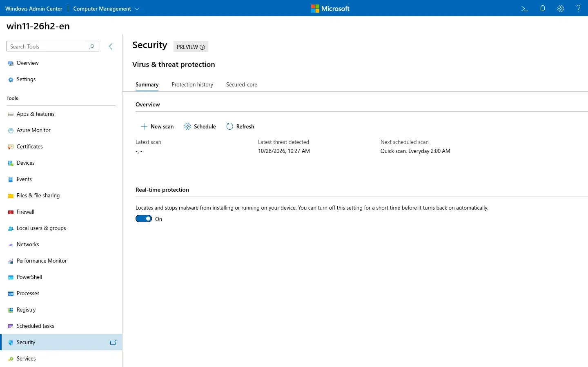588x367 pixels.
Task: Click the Events icon
Action: pyautogui.click(x=11, y=179)
